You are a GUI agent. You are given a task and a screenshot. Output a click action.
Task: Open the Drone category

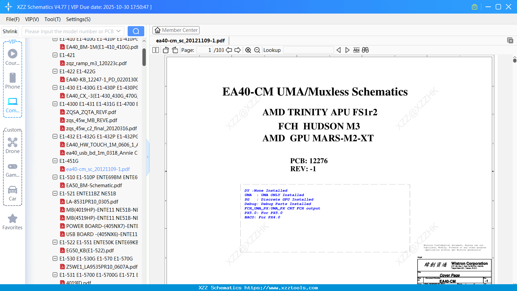13,145
